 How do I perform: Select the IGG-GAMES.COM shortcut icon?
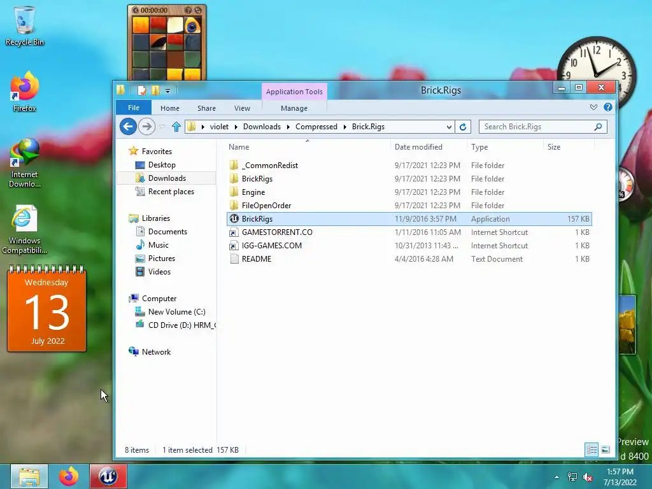[x=234, y=246]
